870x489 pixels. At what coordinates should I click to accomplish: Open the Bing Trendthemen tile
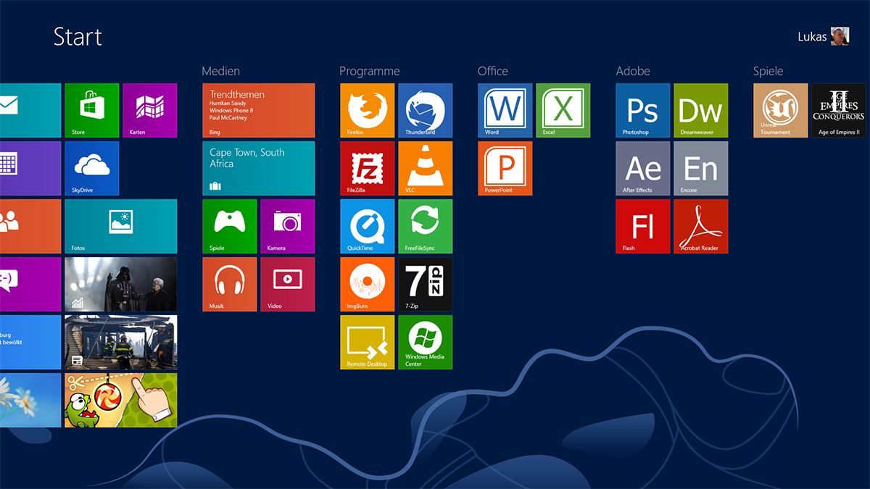pos(258,110)
